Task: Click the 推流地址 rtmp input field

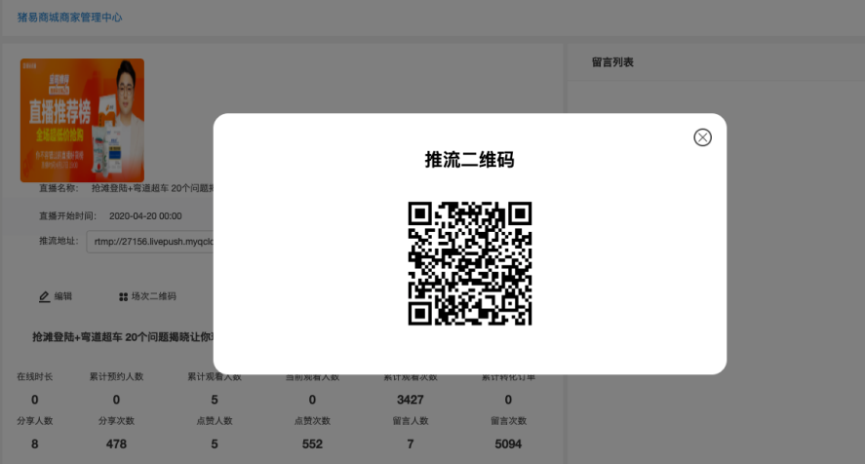Action: point(150,242)
